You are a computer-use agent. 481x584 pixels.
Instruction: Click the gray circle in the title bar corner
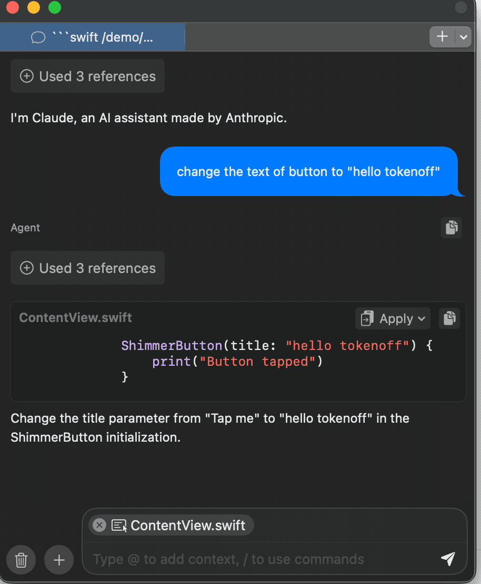pyautogui.click(x=461, y=7)
